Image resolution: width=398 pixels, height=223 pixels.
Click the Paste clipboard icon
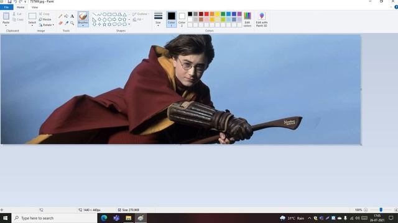point(6,17)
